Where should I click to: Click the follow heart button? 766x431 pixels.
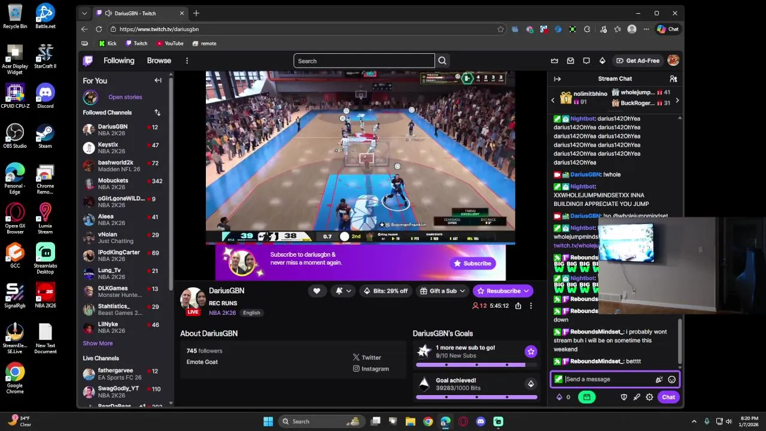point(317,291)
